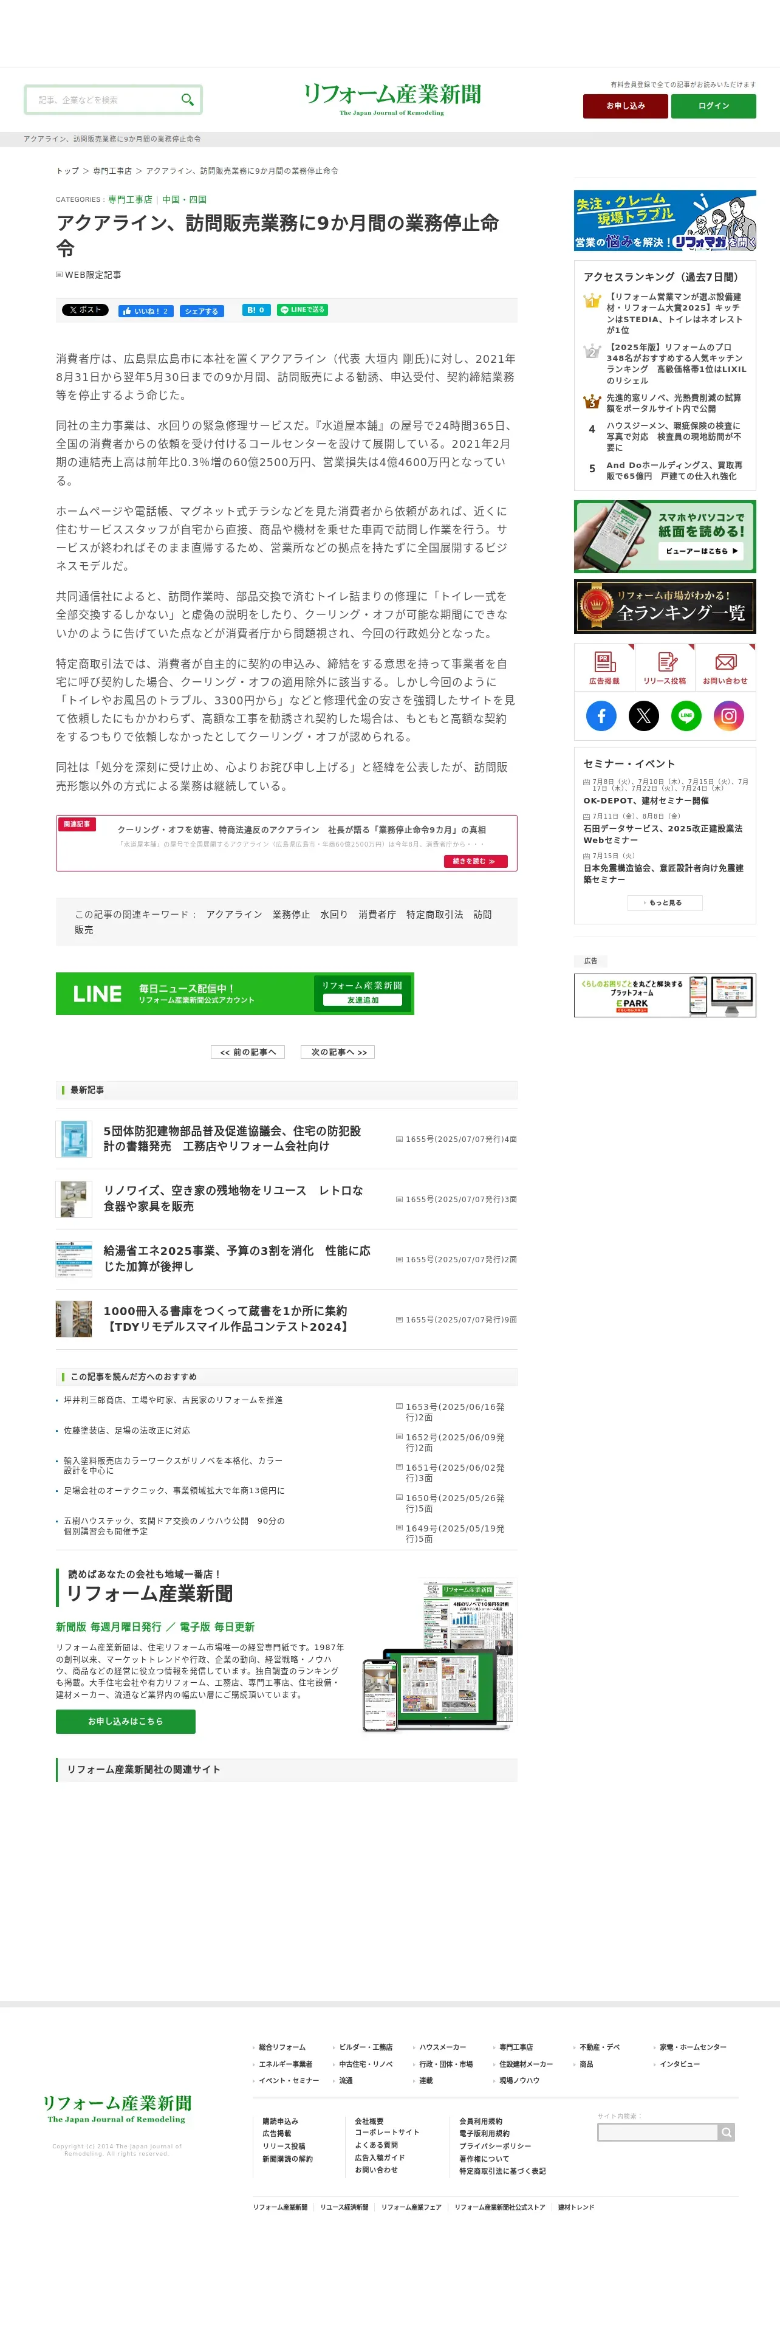Image resolution: width=780 pixels, height=2341 pixels.
Task: Open thumbnail for 給湯省エネ2025事業 article
Action: [x=74, y=1259]
